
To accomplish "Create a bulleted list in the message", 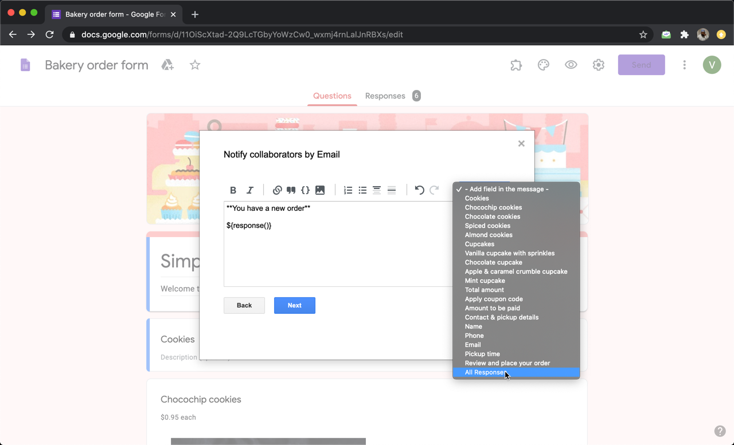I will click(362, 190).
